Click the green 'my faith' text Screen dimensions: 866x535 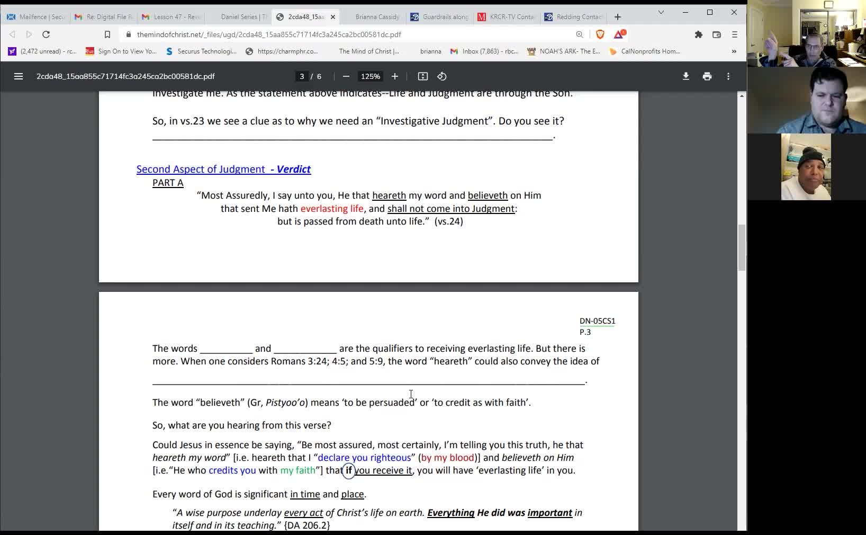tap(297, 470)
